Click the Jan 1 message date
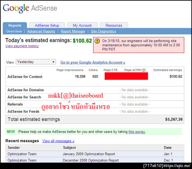This screenshot has width=192, height=169. click(x=168, y=154)
